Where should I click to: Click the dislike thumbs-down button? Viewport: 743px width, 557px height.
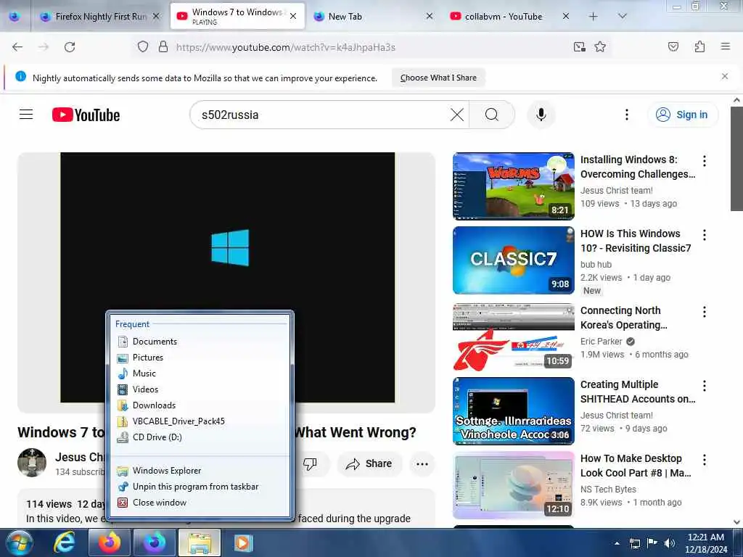(311, 463)
